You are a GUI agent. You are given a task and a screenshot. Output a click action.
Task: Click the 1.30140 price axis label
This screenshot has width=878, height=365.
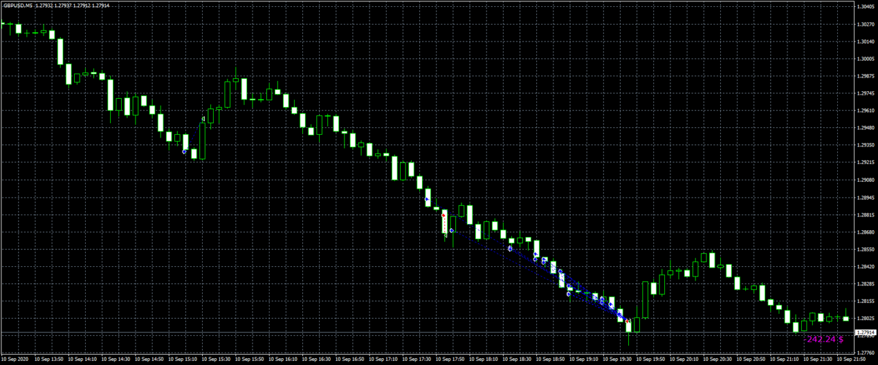[864, 42]
